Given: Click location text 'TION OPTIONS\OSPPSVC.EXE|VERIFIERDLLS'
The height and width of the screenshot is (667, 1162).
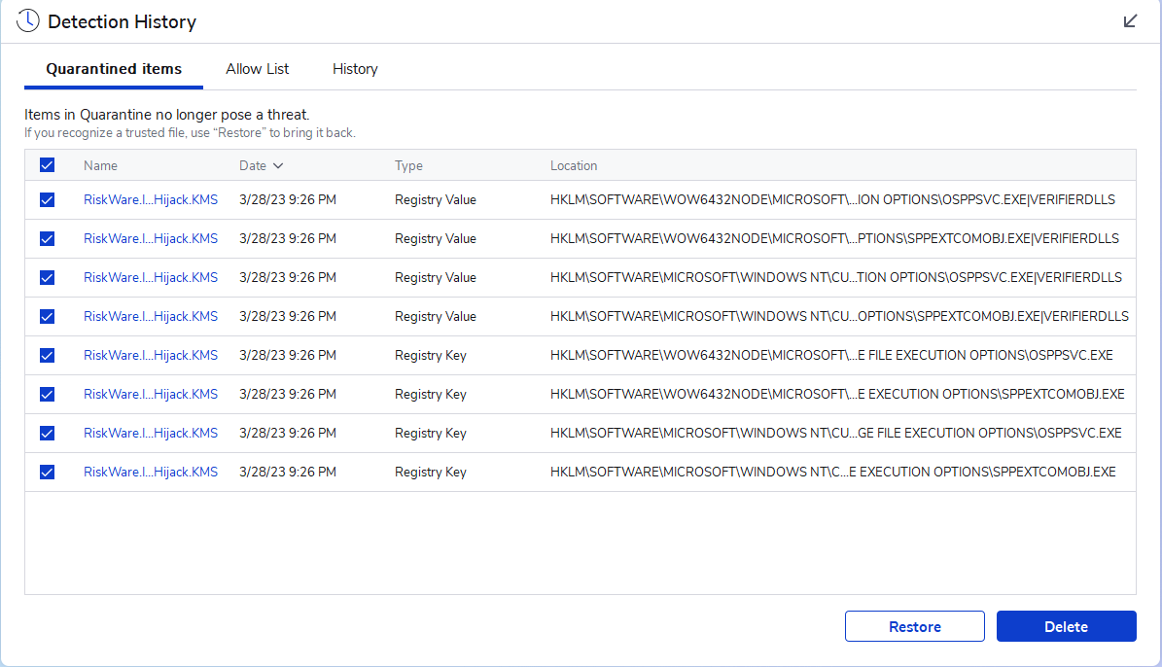Looking at the screenshot, I should pos(836,278).
